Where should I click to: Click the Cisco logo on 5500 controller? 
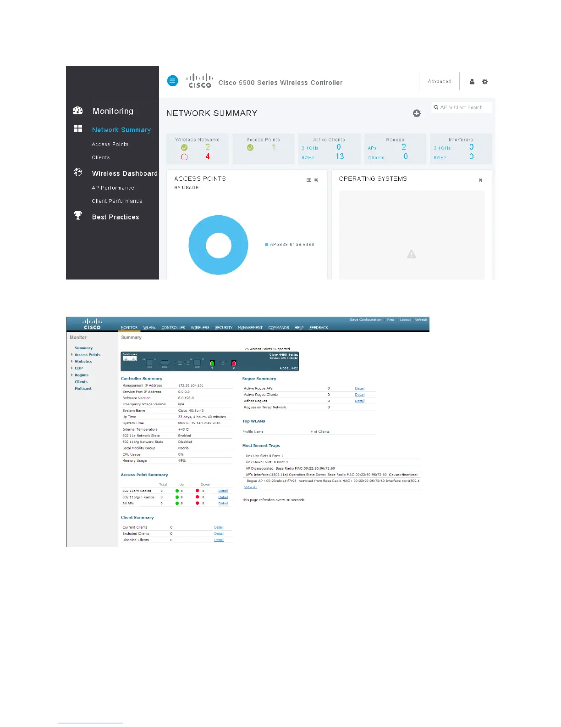200,81
